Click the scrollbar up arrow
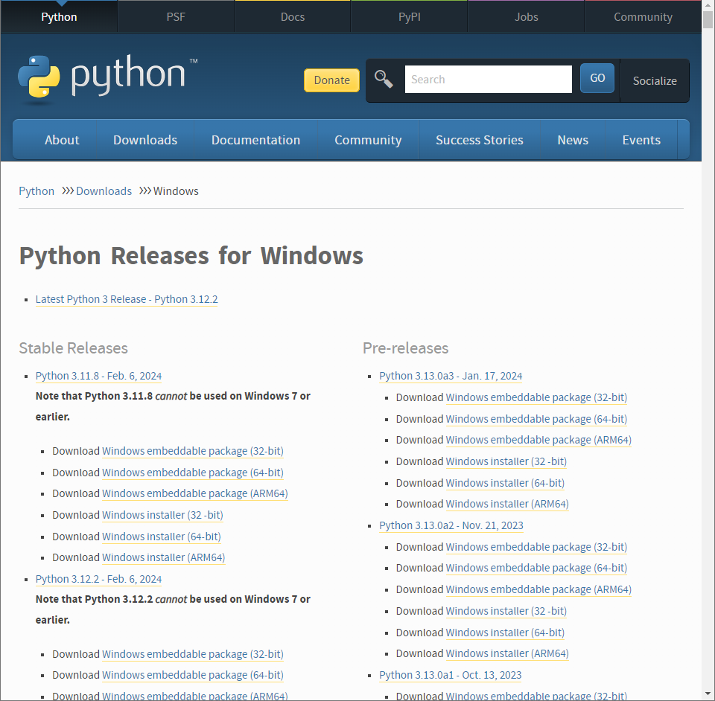 tap(708, 5)
